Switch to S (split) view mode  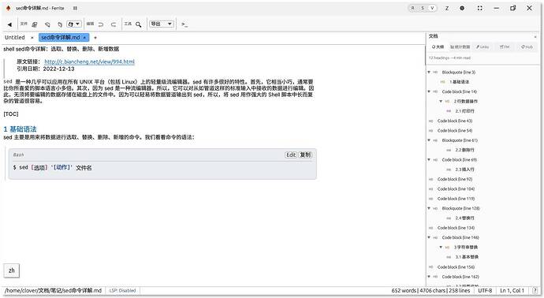tap(423, 8)
